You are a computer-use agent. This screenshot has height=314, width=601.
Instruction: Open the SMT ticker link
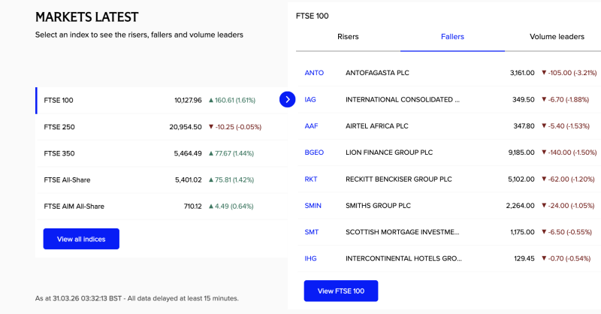(312, 232)
